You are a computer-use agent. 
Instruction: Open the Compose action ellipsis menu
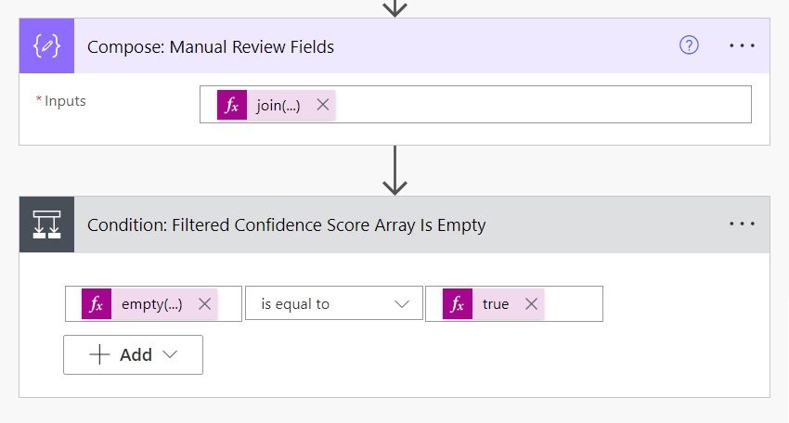742,45
